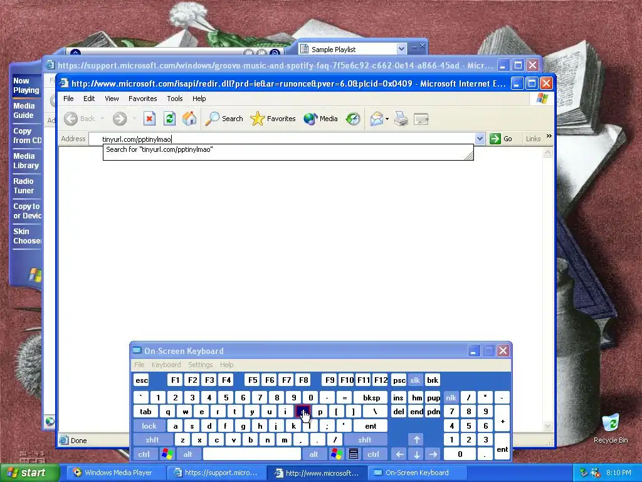Open the Back button history dropdown
Screen dimensions: 642x482
click(102, 119)
